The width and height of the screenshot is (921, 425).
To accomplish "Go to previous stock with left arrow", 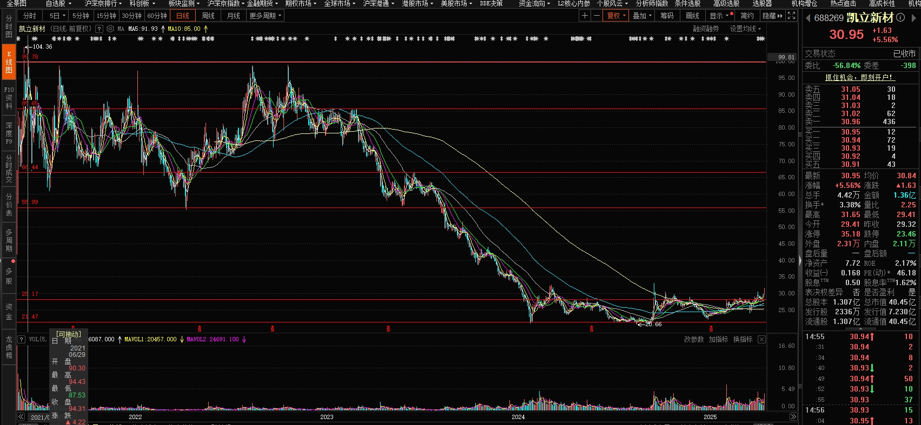I will (x=808, y=18).
